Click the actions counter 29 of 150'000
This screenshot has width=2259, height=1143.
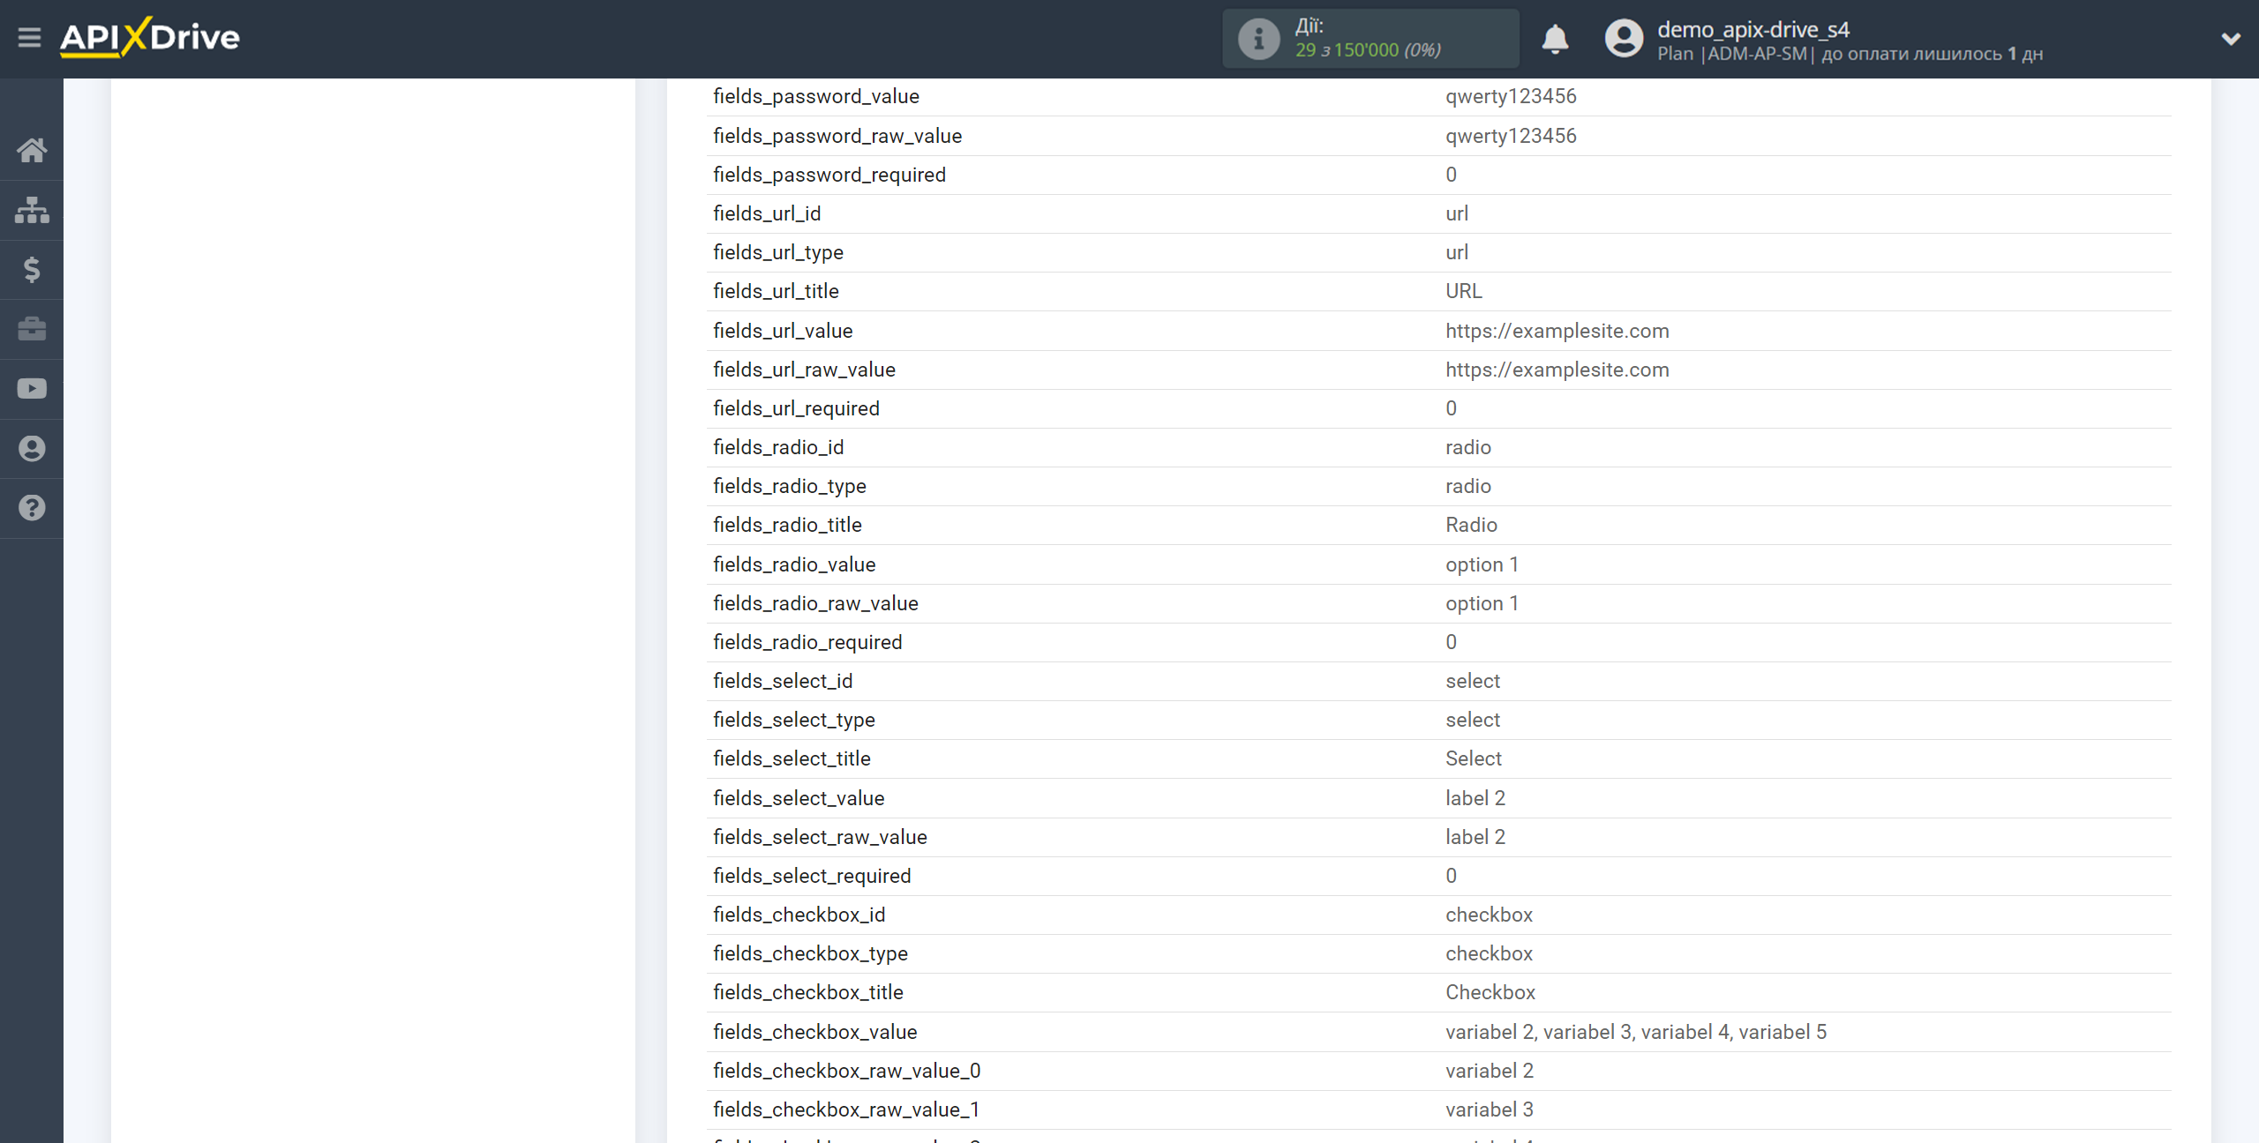point(1368,50)
